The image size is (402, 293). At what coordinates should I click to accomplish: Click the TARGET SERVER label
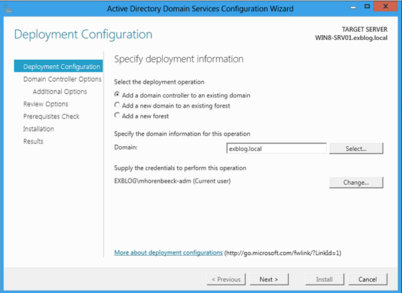(x=365, y=29)
